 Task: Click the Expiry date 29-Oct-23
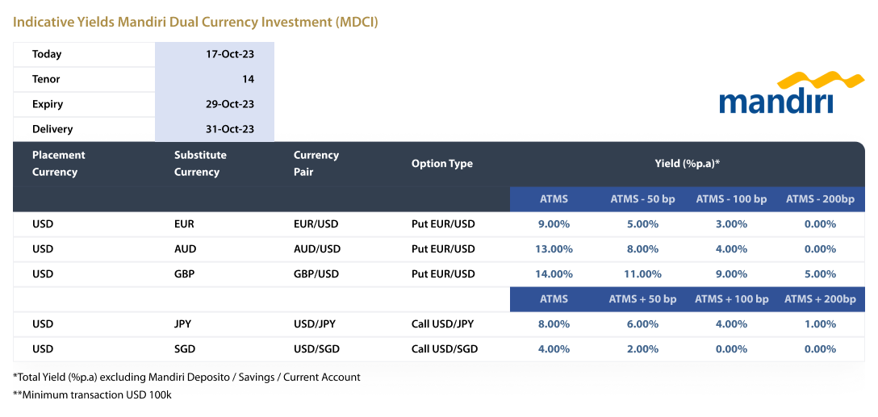[x=230, y=104]
